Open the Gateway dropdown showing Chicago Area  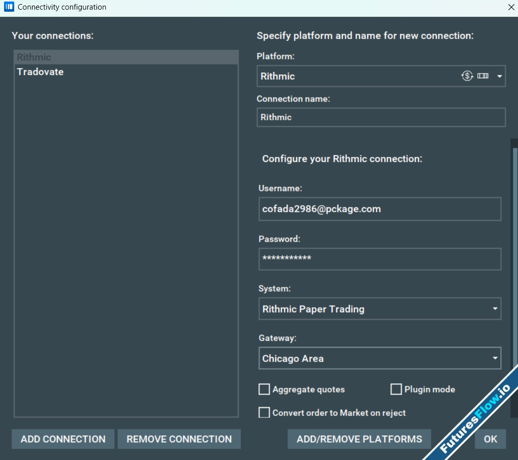click(x=495, y=358)
